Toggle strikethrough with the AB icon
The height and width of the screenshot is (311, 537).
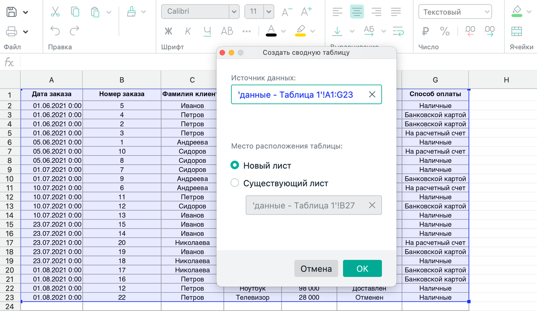(227, 31)
